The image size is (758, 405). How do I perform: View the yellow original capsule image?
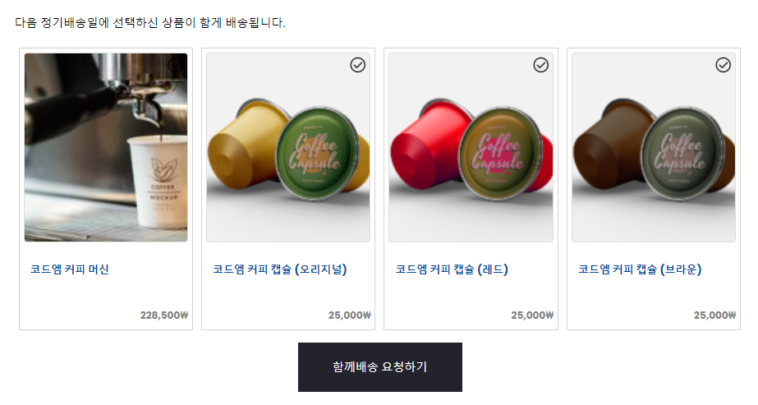(x=288, y=147)
